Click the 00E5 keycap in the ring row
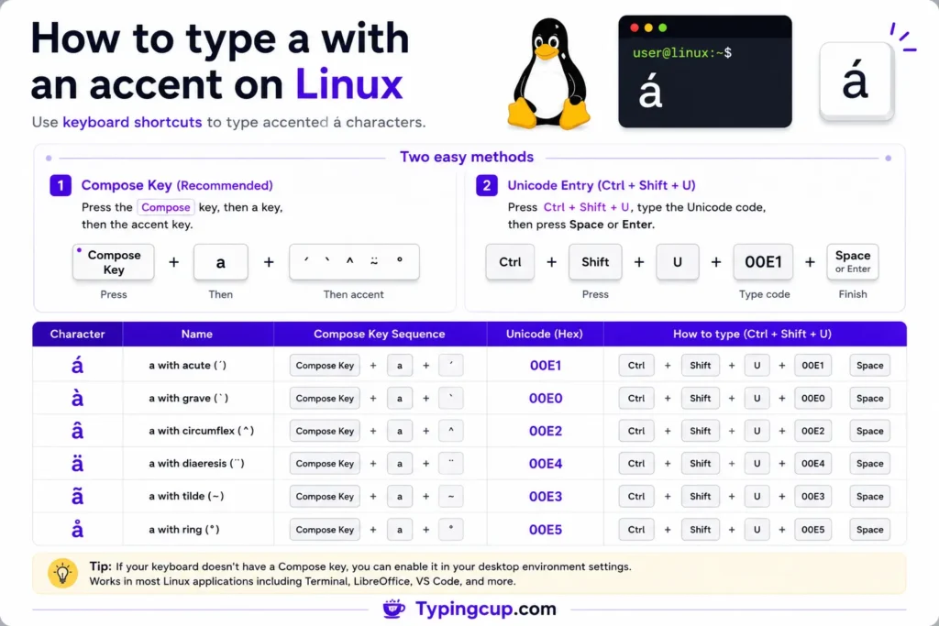 [812, 529]
